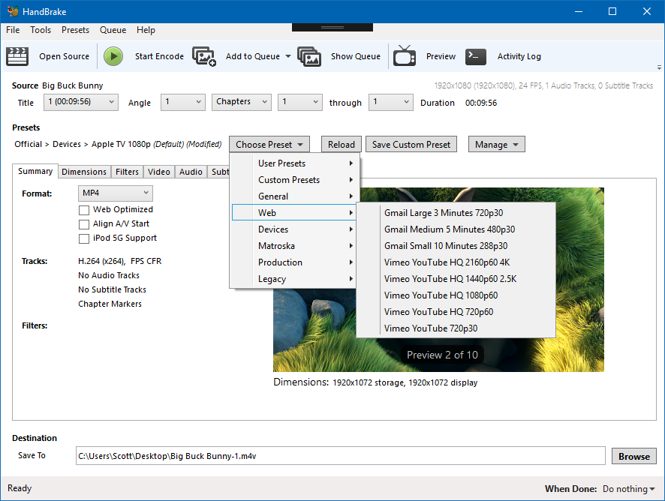Click the Browse button

point(634,457)
